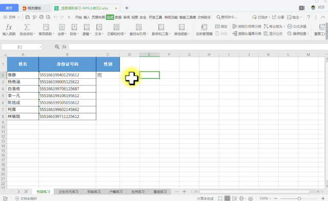The image size is (328, 201).
Task: Open the Logical (逻辑) functions icon
Action: (x=87, y=27)
